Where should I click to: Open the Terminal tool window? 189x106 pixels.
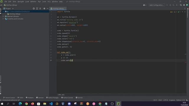[40, 97]
